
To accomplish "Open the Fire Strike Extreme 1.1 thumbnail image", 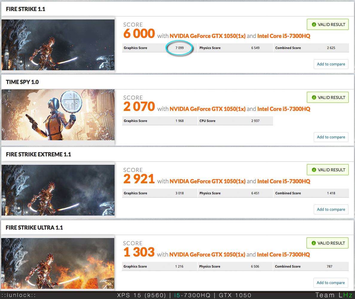I will point(58,190).
